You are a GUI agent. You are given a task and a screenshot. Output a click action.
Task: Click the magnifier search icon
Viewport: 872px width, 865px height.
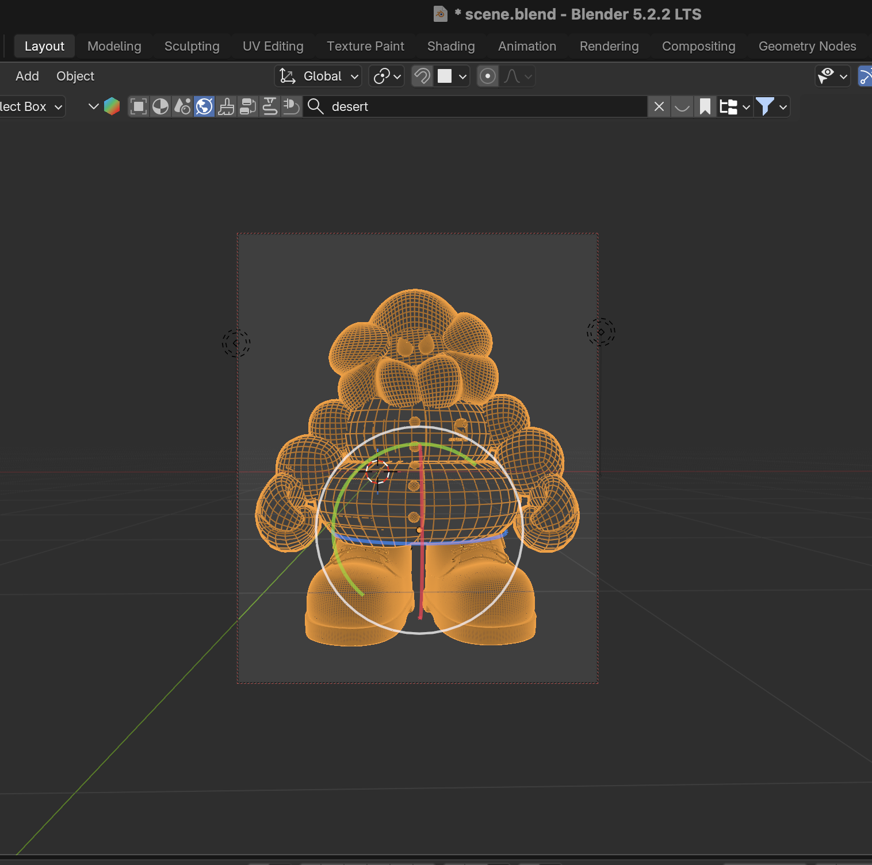point(315,106)
